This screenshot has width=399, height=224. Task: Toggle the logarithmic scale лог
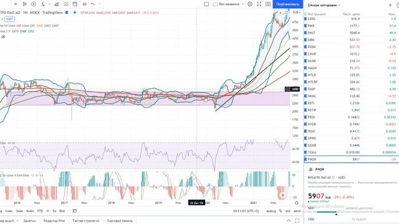(x=288, y=211)
